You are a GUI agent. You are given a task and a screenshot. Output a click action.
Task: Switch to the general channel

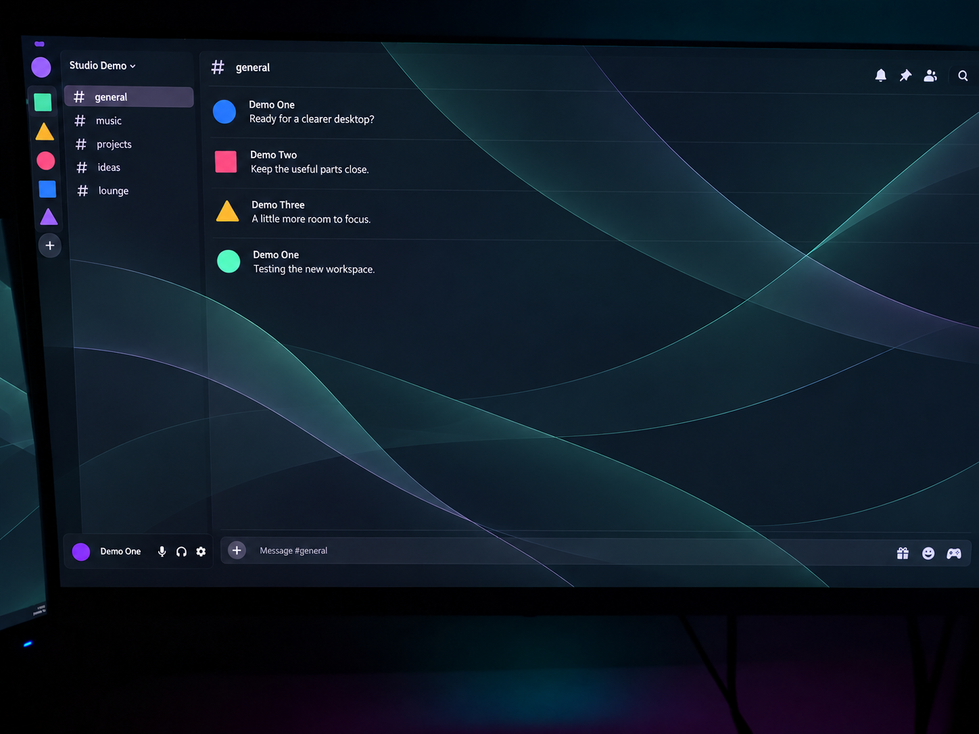pos(129,97)
